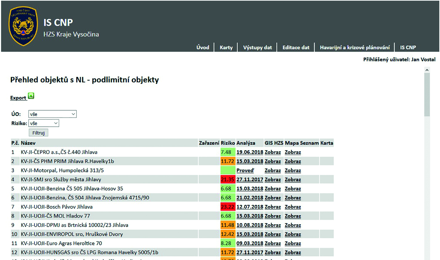The height and width of the screenshot is (260, 440).
Task: Click the green risk cell 8.28
Action: [228, 243]
